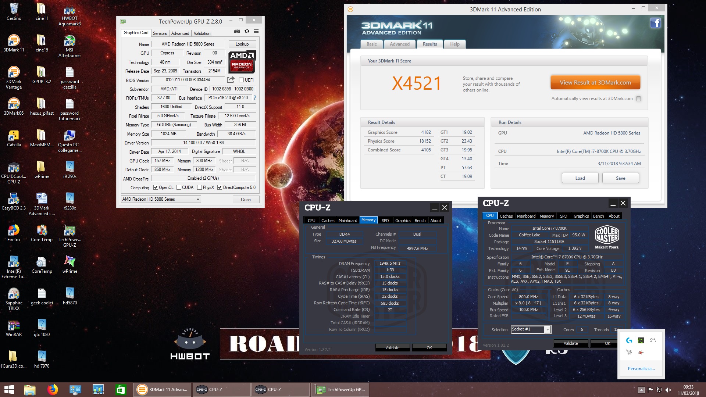Click the Lookup button in GPU-Z
Viewport: 706px width, 397px height.
click(242, 44)
